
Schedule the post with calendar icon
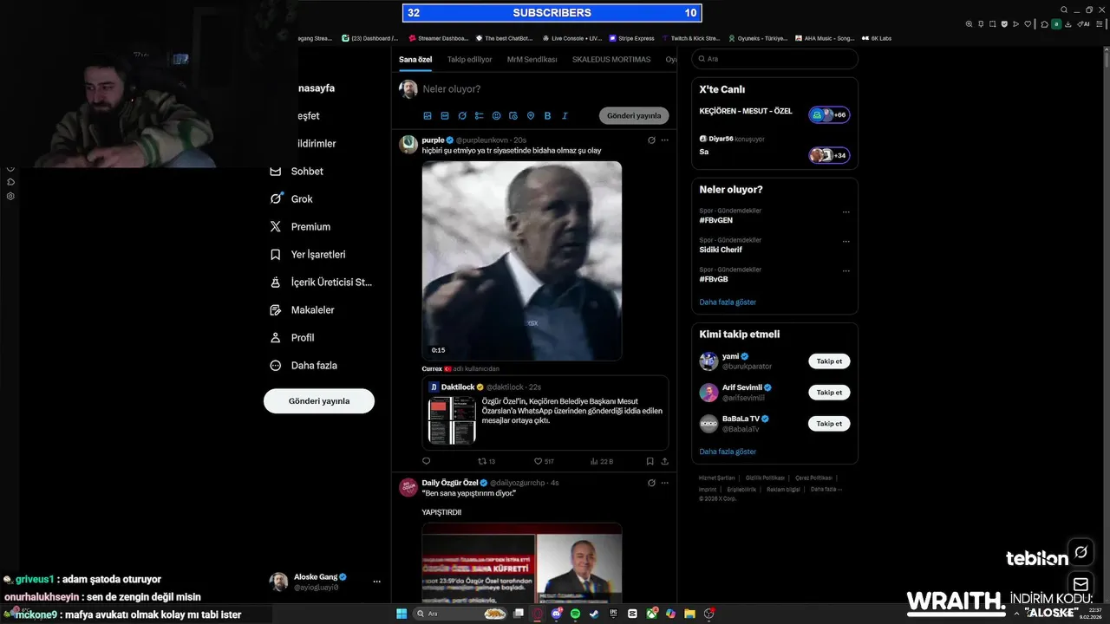point(513,115)
